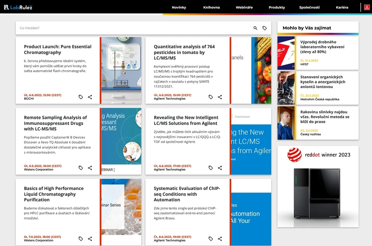Share the Basics of High Performance Liquid Chromatography card
The height and width of the screenshot is (246, 372).
tap(90, 239)
